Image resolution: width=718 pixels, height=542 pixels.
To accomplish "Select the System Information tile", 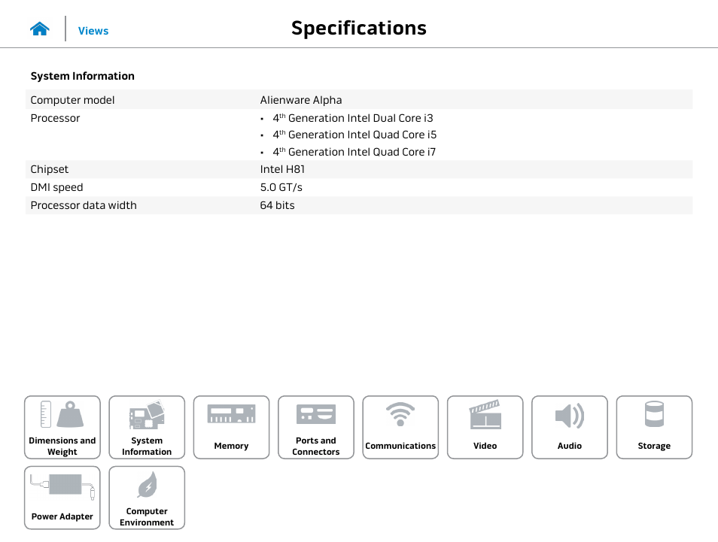I will (x=147, y=427).
